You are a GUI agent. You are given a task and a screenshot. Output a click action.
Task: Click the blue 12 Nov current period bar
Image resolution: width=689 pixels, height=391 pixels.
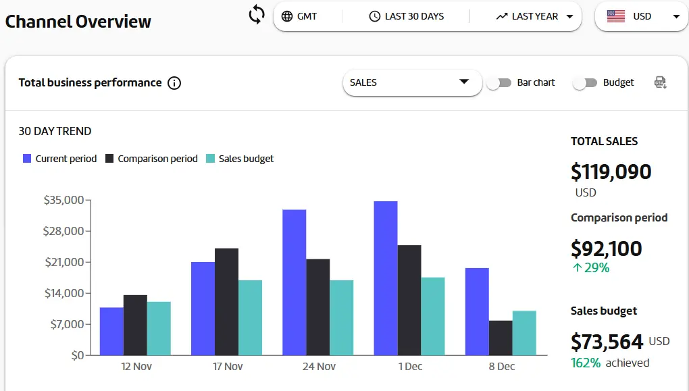click(x=111, y=332)
